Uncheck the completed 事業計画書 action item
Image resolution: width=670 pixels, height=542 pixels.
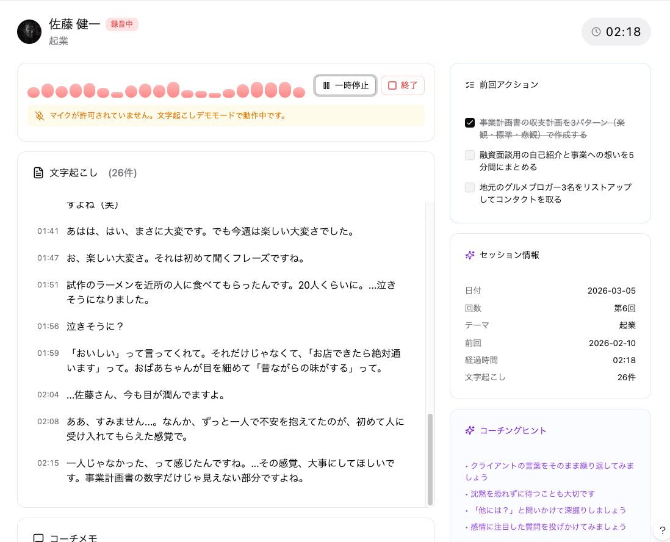470,123
